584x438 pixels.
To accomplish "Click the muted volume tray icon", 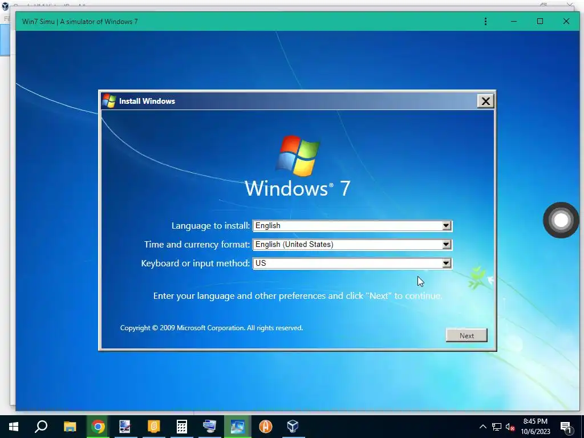I will click(x=510, y=427).
